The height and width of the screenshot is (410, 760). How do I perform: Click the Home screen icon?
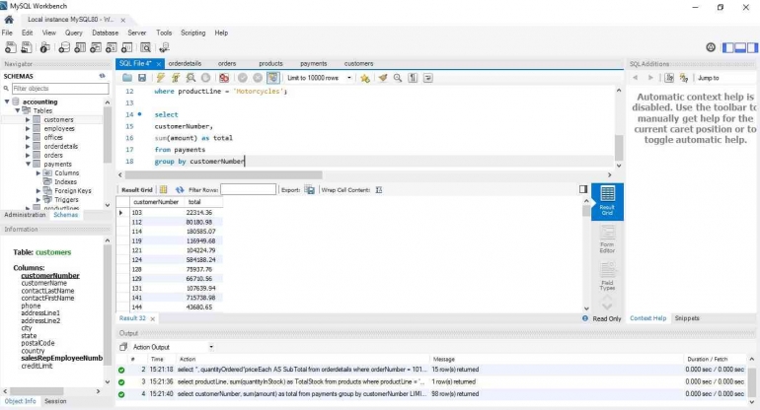pos(9,20)
